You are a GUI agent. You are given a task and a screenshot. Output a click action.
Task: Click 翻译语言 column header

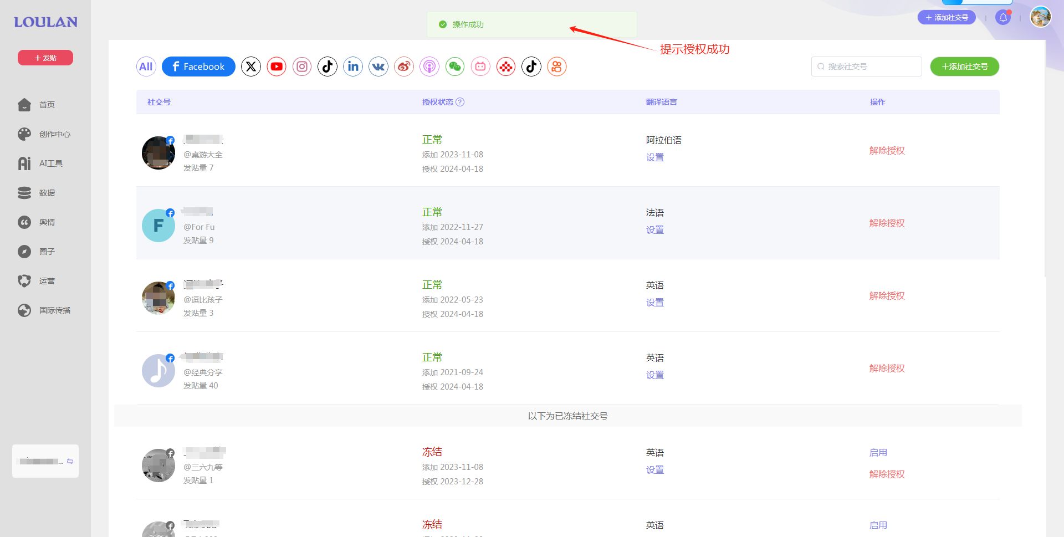pyautogui.click(x=661, y=102)
